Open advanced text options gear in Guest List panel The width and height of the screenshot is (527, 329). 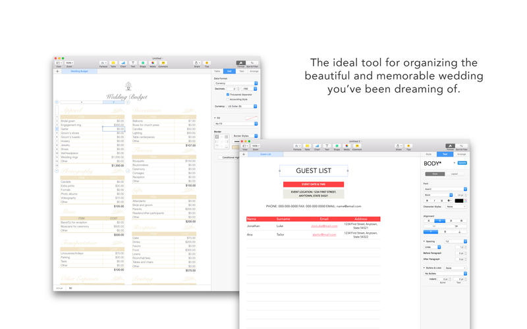coord(449,201)
